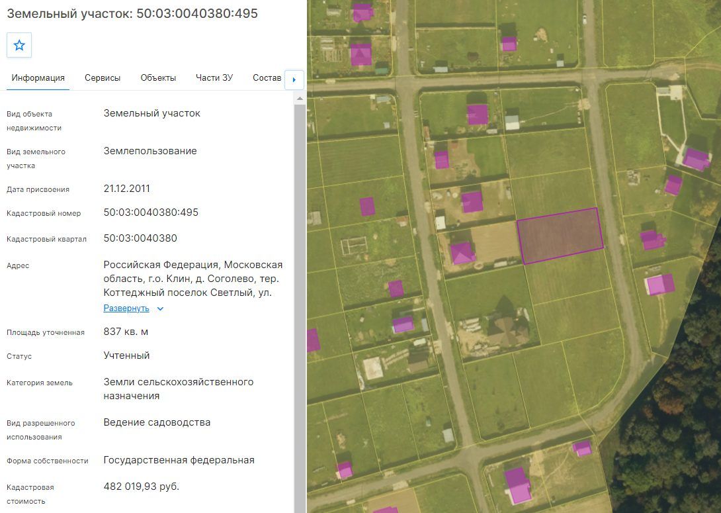Go to the Части ЗУ tab
The width and height of the screenshot is (721, 513).
click(x=214, y=77)
